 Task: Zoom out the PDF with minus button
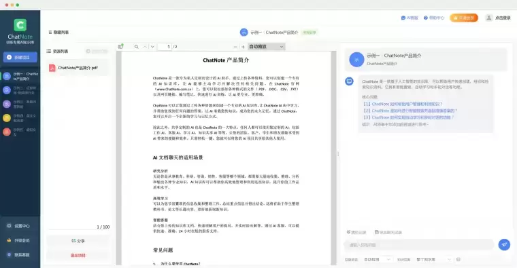pyautogui.click(x=235, y=47)
